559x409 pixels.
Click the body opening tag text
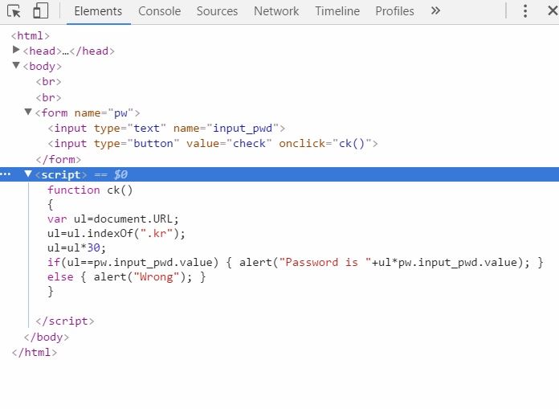(x=43, y=67)
